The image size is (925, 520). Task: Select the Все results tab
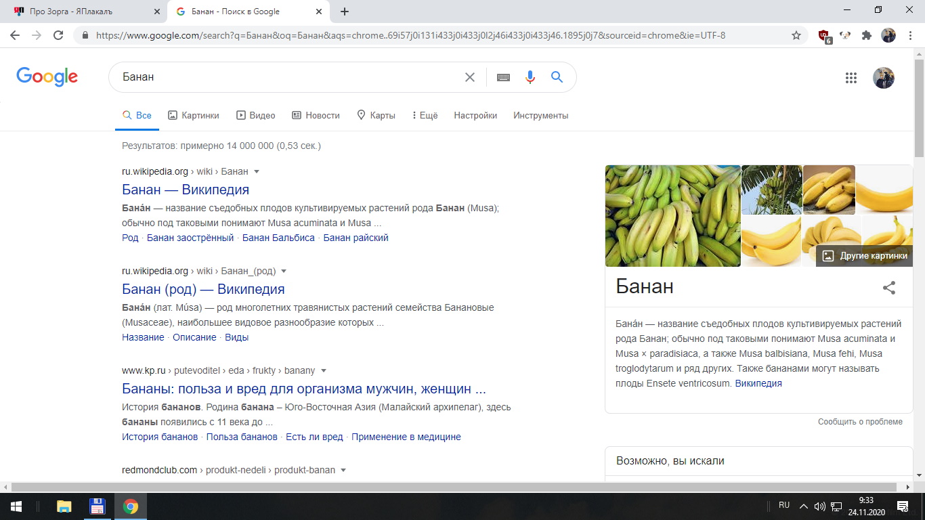(137, 116)
